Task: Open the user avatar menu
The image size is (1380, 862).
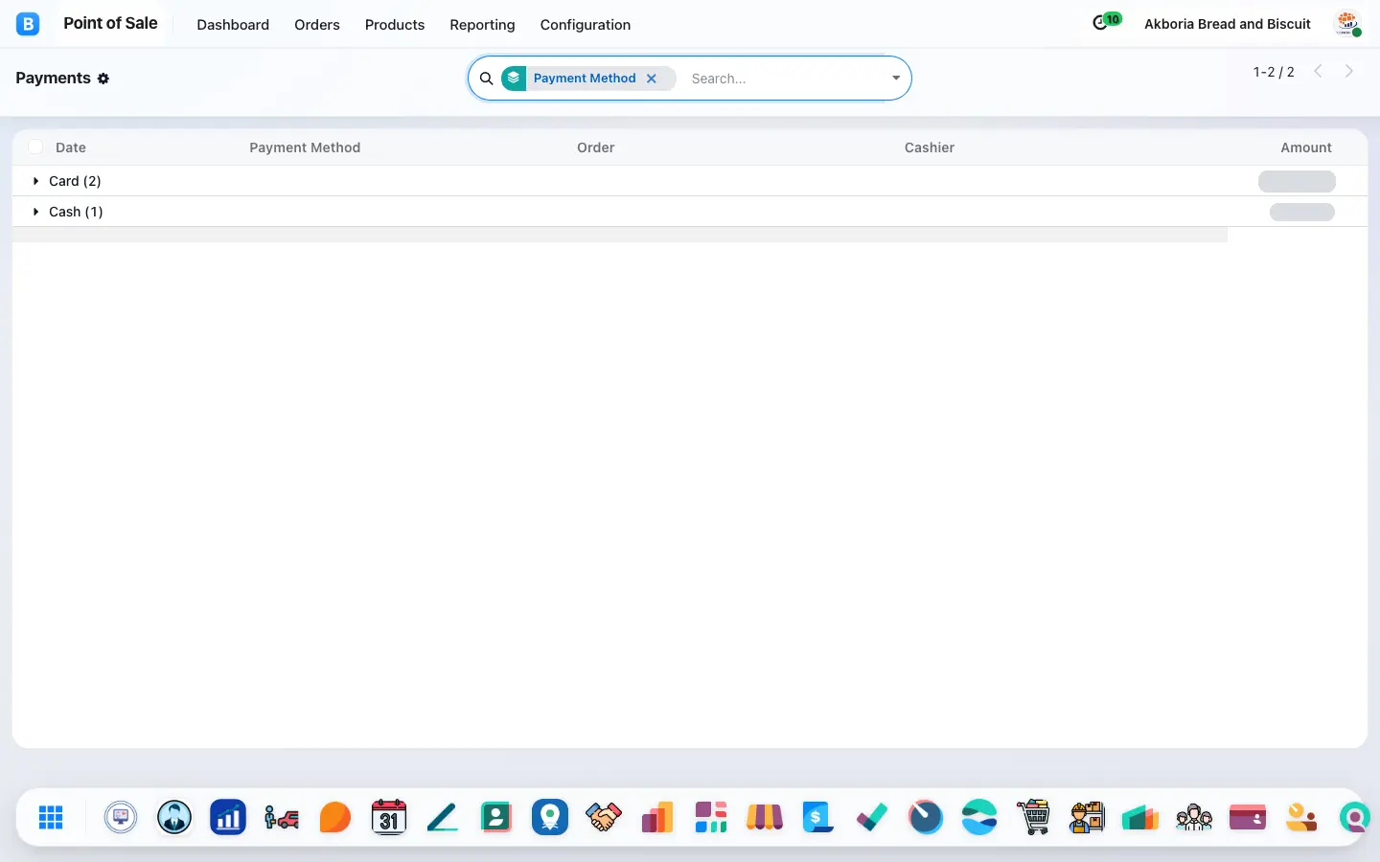Action: pos(1348,24)
